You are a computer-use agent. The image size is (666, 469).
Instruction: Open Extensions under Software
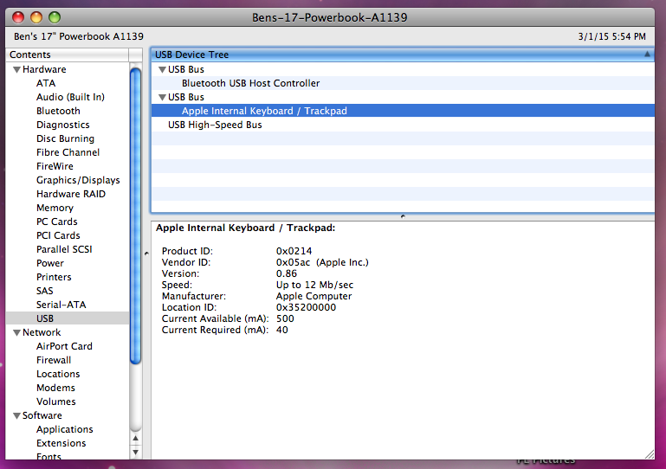[61, 443]
